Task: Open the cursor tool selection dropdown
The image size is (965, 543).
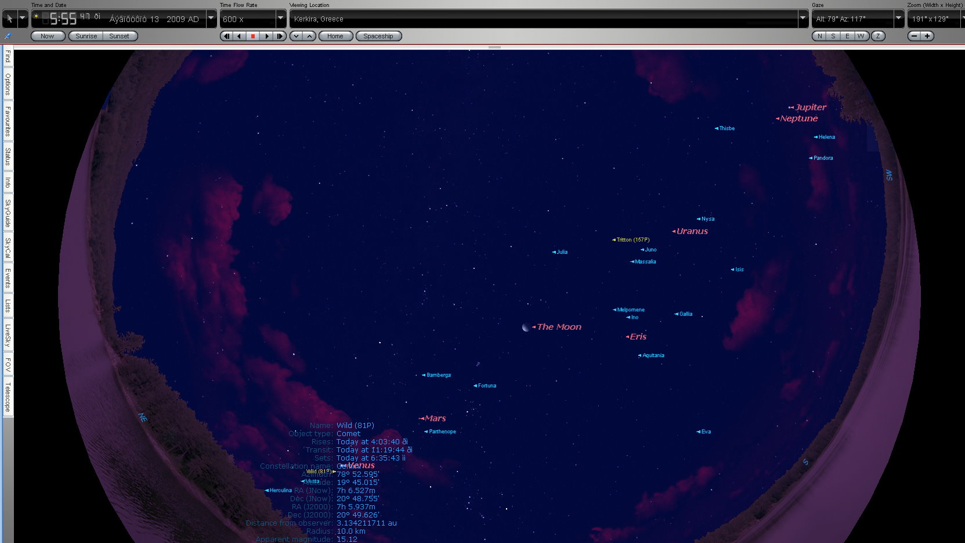Action: [23, 19]
